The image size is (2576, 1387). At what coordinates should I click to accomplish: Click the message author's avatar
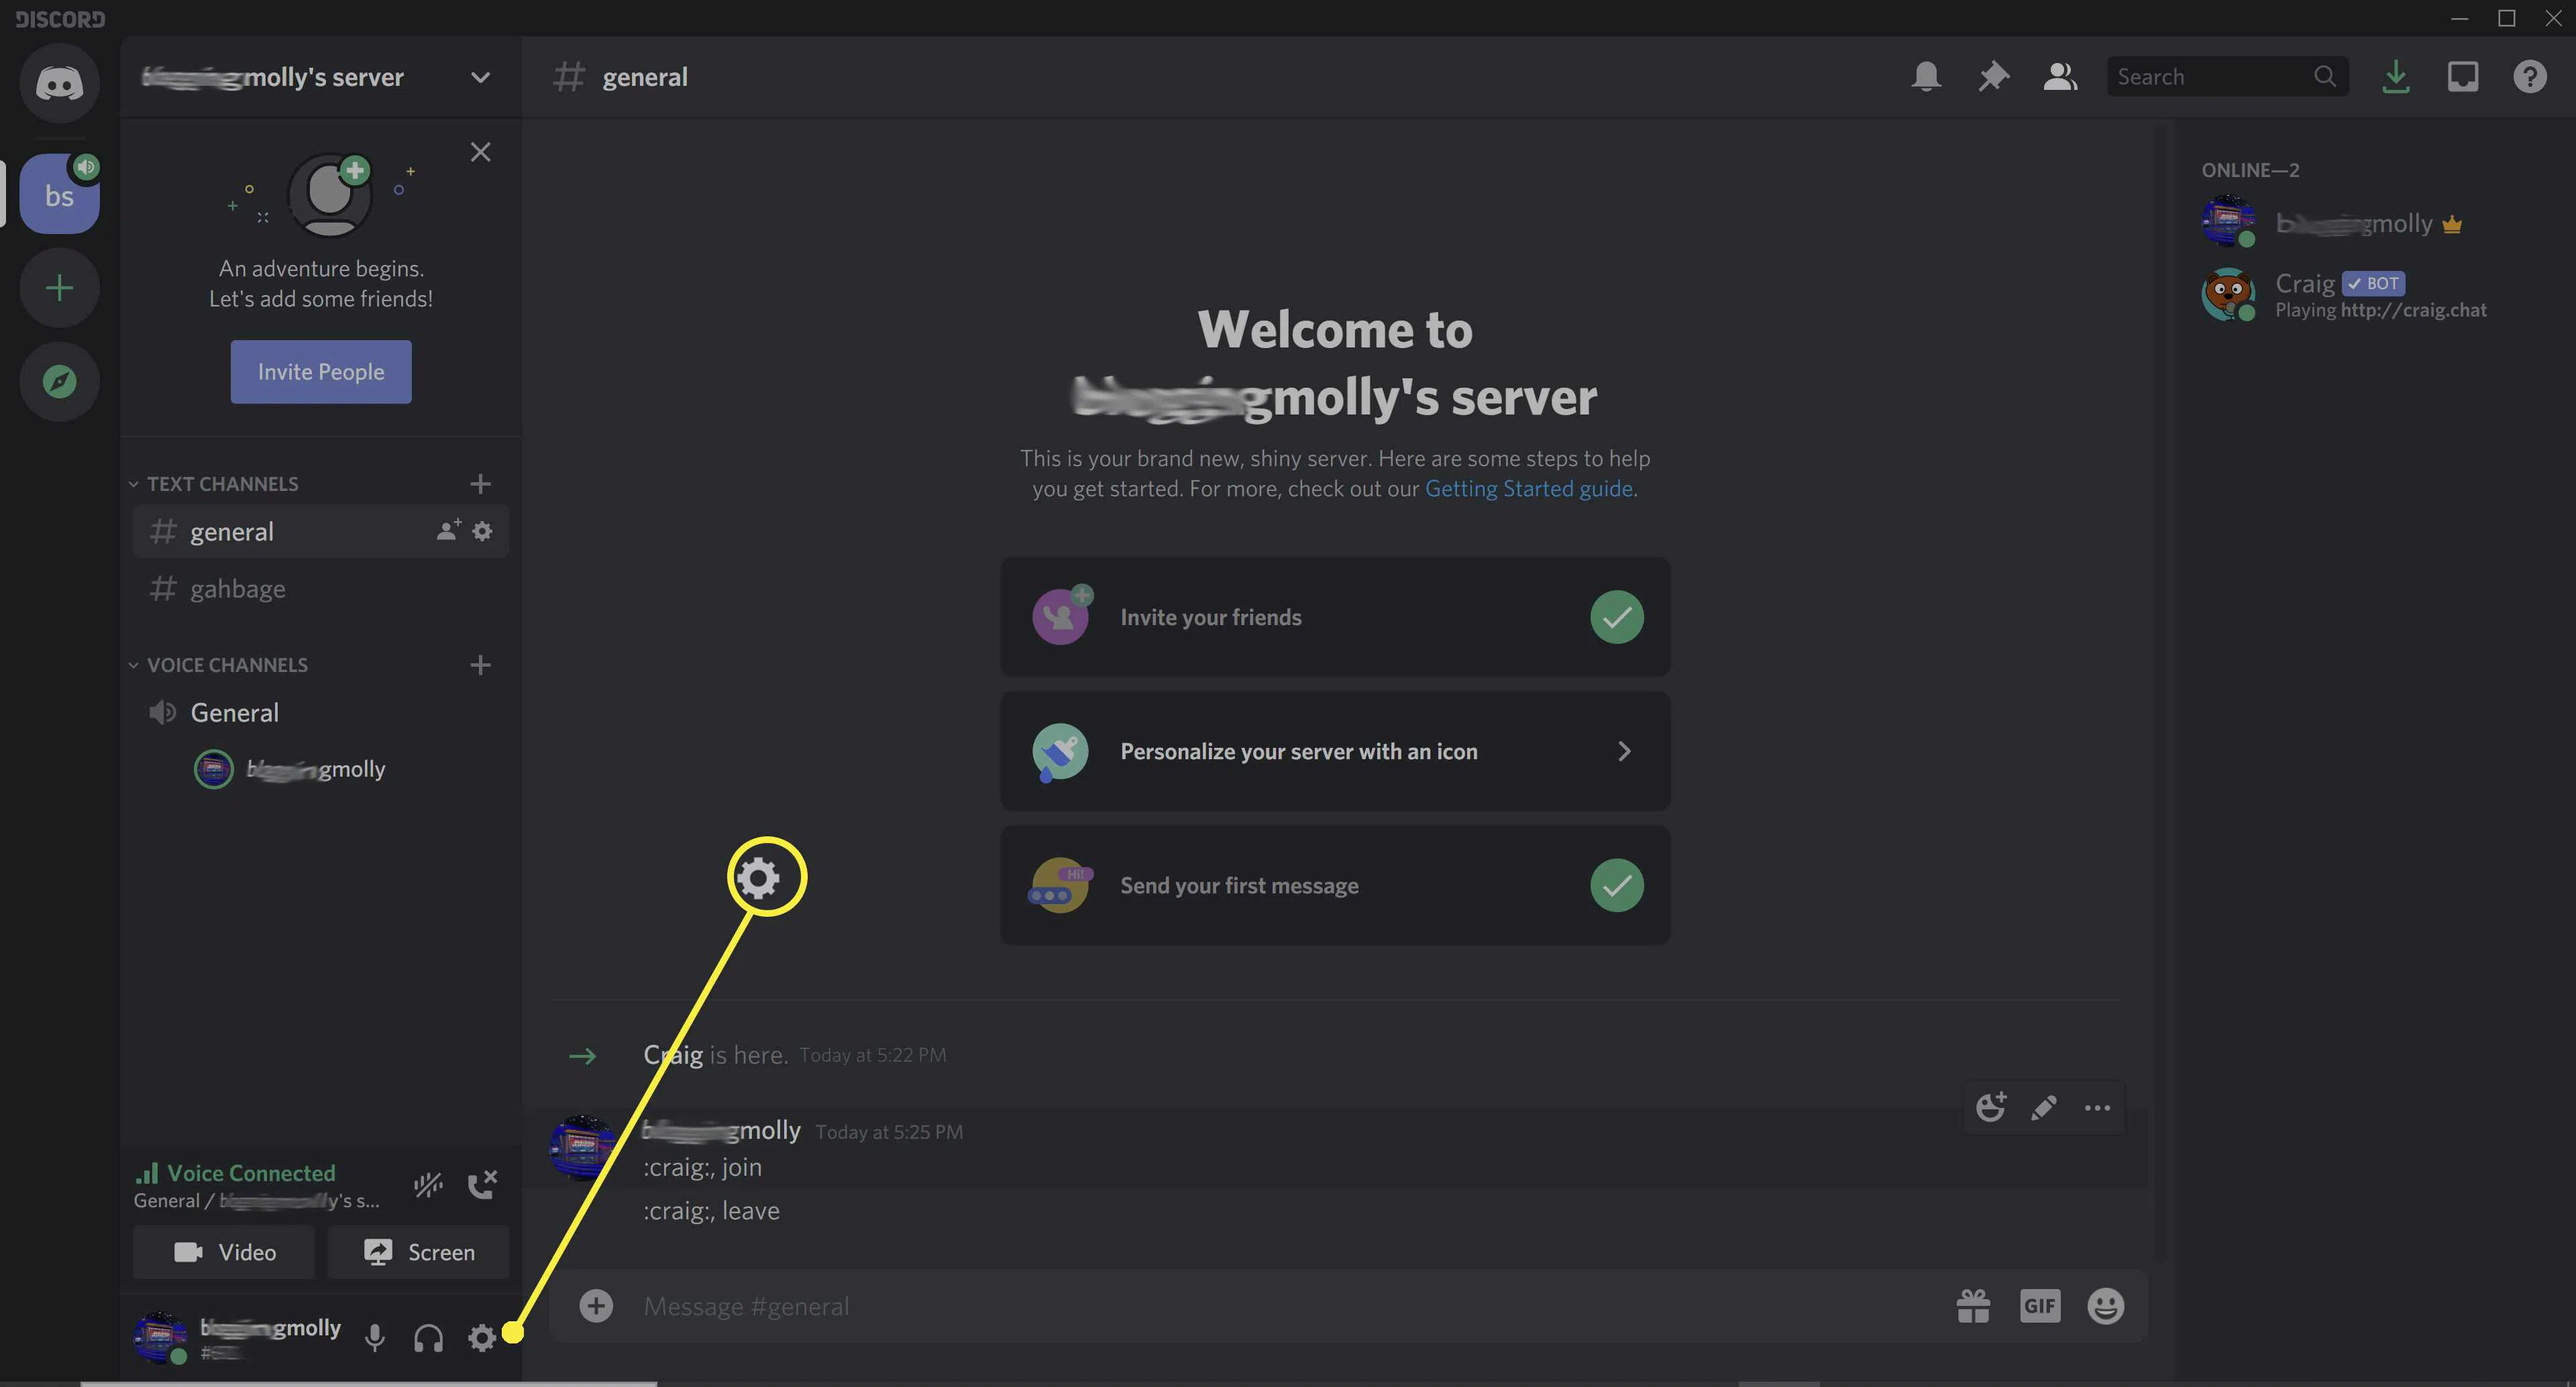tap(581, 1148)
